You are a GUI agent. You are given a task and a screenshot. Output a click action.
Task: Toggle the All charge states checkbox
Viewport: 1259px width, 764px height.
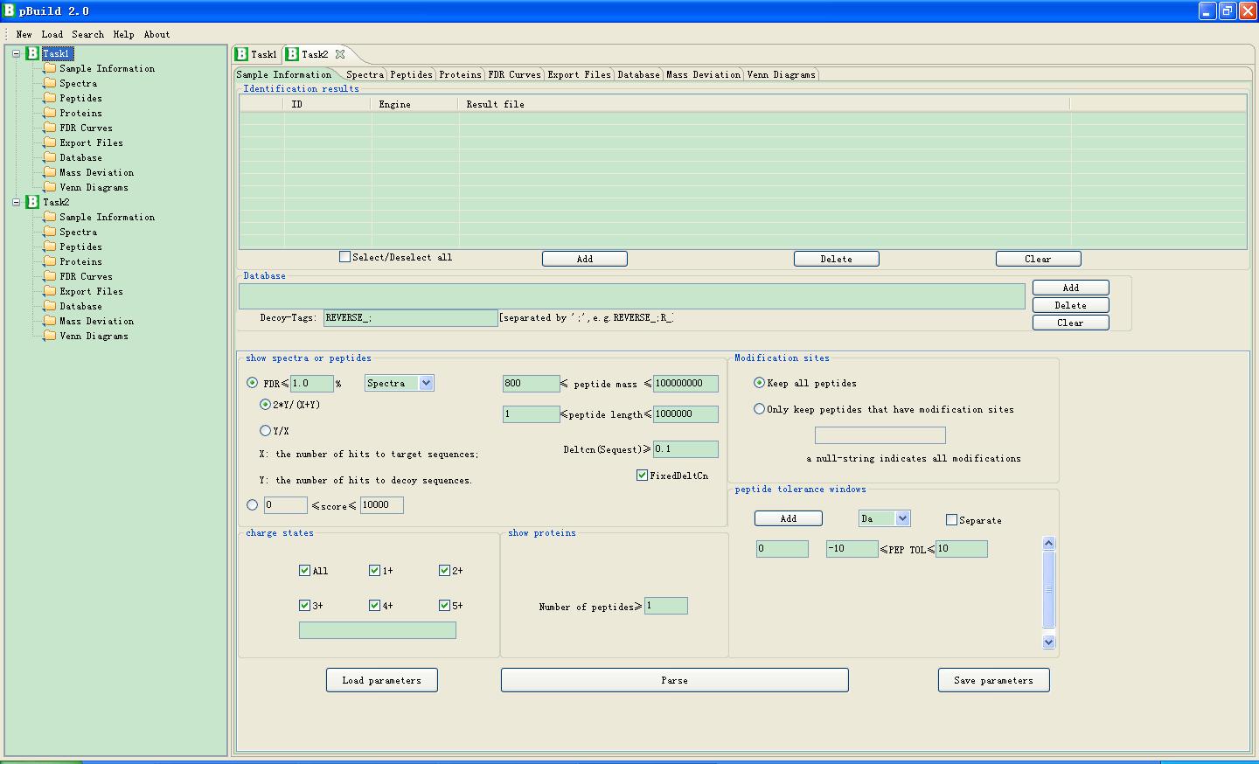pos(304,571)
